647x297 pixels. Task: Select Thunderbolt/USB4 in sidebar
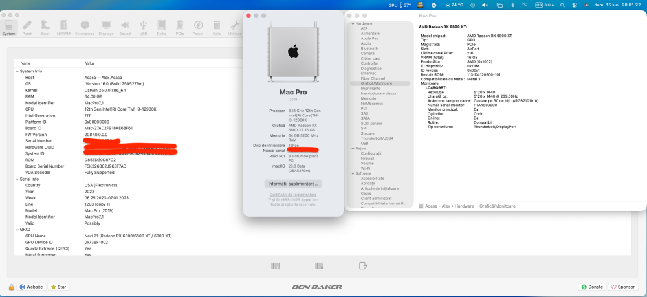tap(377, 138)
